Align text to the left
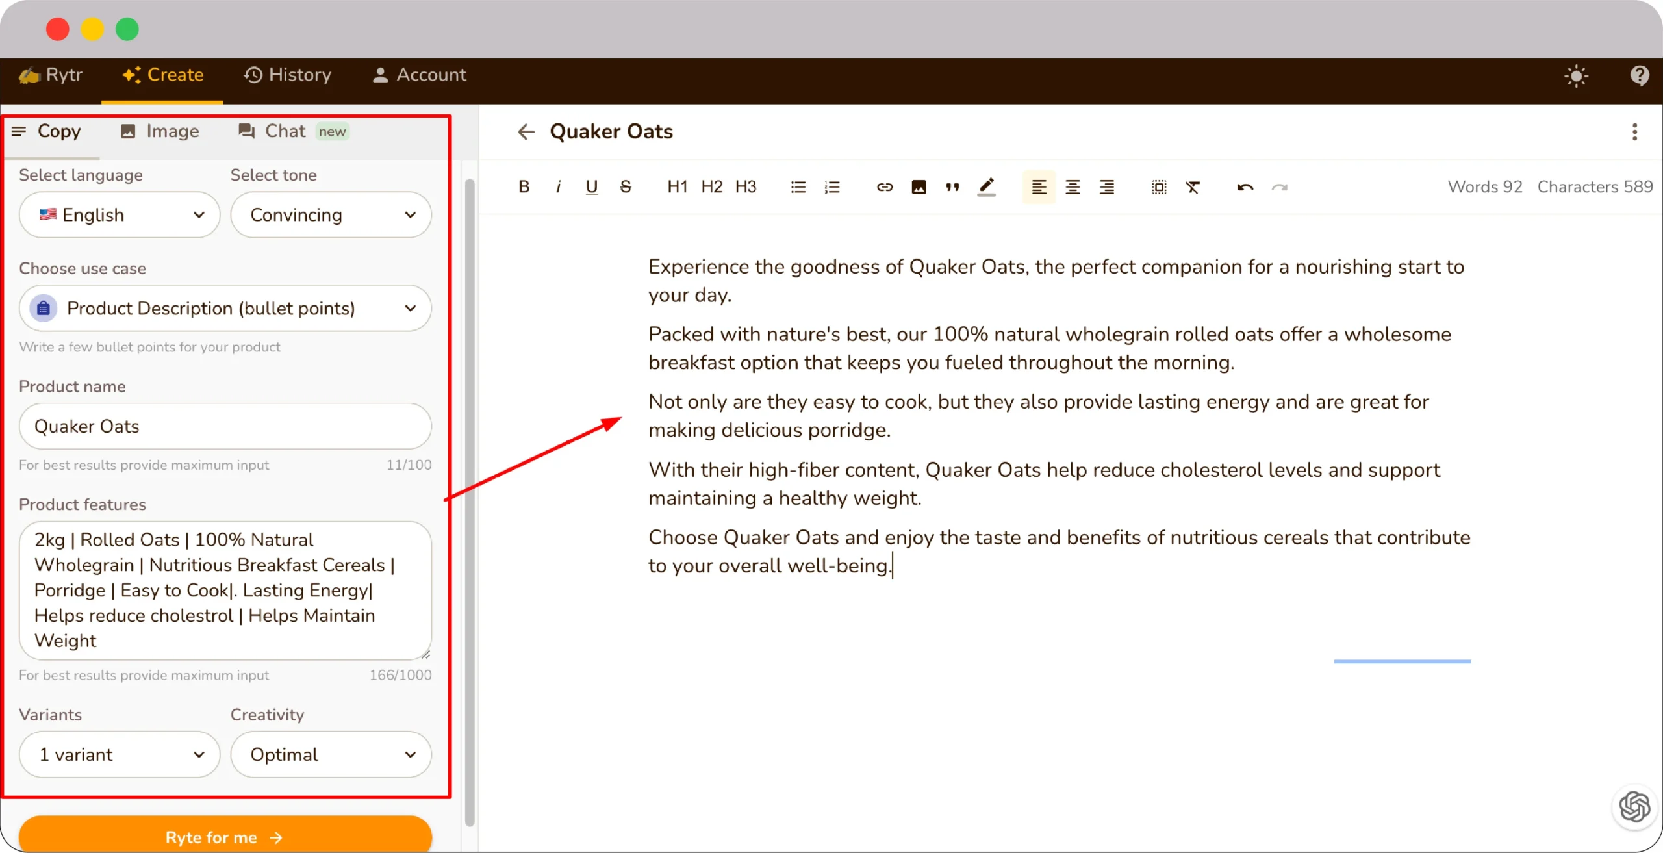This screenshot has width=1663, height=853. (x=1039, y=187)
